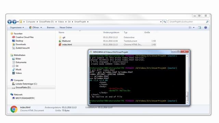Refresh the folder with the refresh button

165,22
